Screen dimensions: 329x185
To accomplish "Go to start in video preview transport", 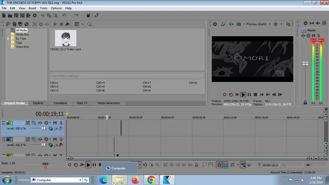I will coord(262,95).
